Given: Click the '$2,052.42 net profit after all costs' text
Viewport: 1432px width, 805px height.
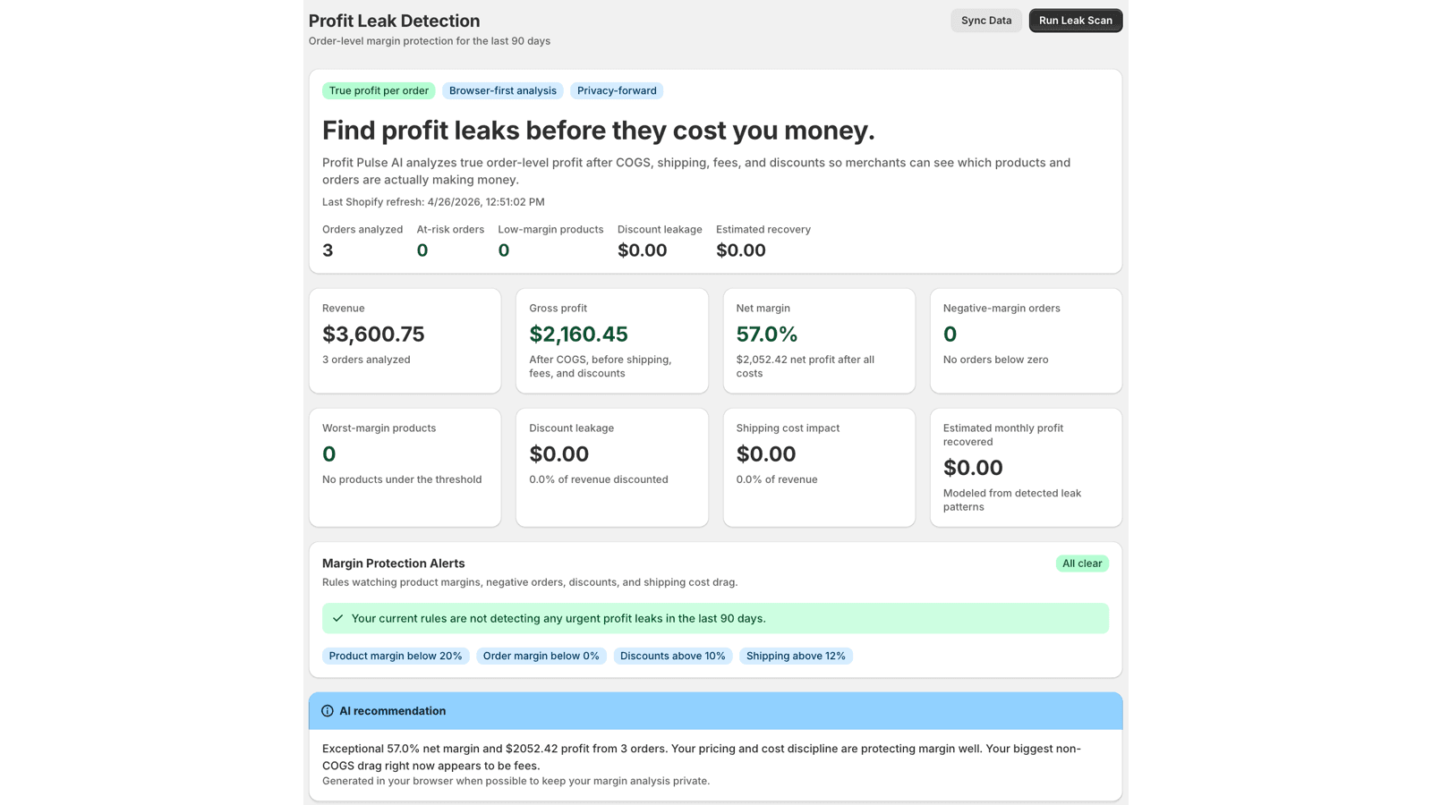Looking at the screenshot, I should point(805,366).
